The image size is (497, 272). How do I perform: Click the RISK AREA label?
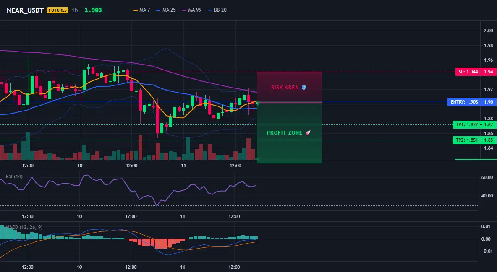point(285,88)
